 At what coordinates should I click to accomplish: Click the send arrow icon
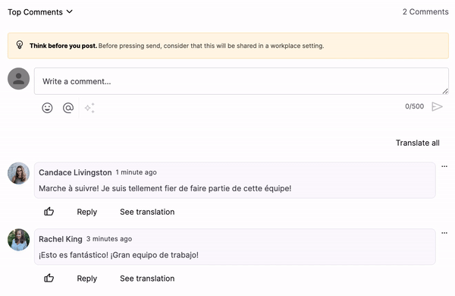[x=437, y=106]
